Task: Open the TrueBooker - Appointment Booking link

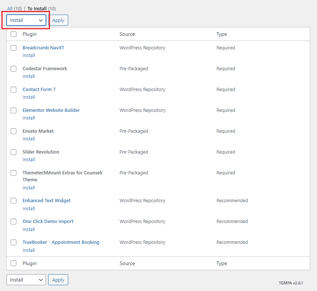Action: click(61, 242)
